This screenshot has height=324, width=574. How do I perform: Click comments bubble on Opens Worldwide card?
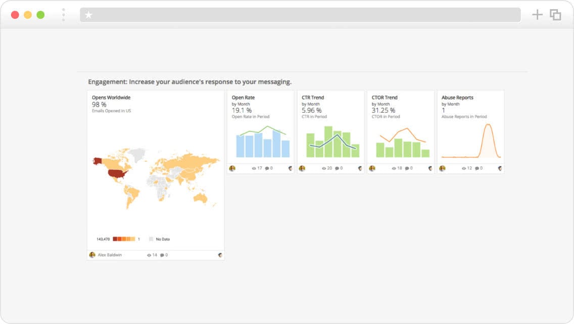tap(162, 255)
